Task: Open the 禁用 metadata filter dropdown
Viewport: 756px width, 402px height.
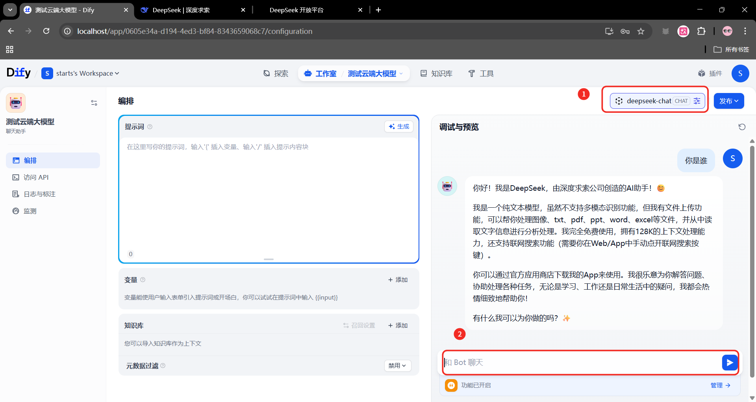Action: [398, 366]
